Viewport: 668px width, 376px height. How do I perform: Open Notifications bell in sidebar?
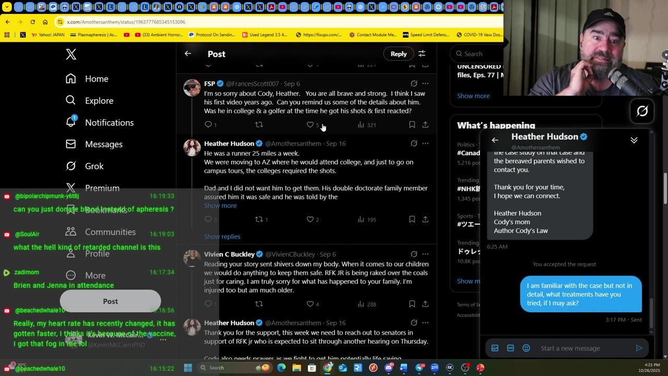(99, 122)
